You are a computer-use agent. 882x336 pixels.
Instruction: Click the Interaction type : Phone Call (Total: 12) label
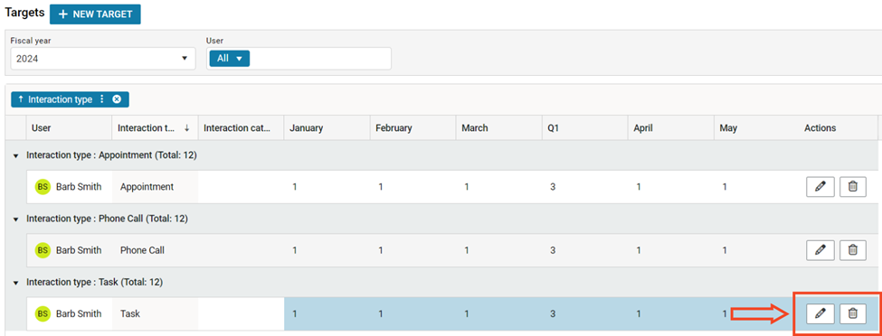pos(107,219)
